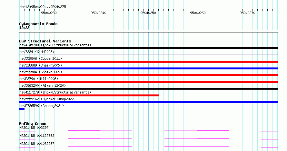Click the nsv518889 (Shaikh2009) label
This screenshot has width=287, height=151.
[x=41, y=65]
